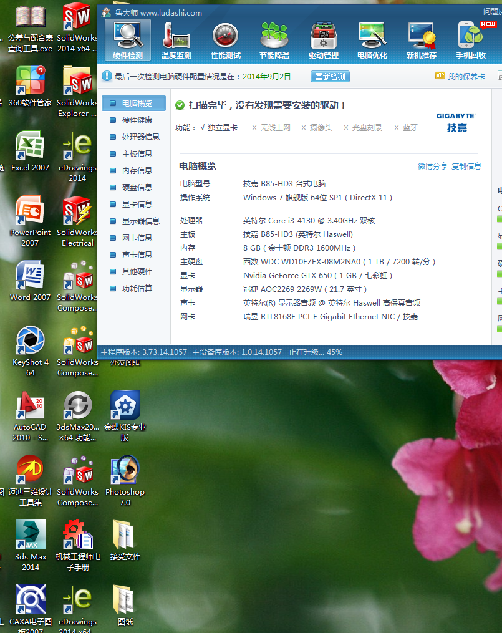Click the Windows 7 旗舰版 OS entry

point(317,198)
